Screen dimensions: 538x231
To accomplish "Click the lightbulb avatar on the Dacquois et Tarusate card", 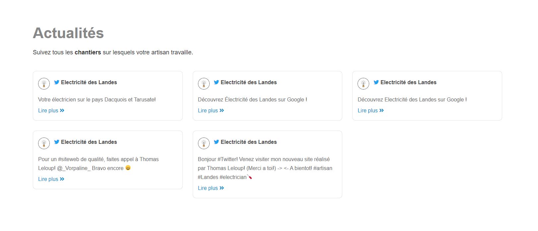I will pos(44,84).
